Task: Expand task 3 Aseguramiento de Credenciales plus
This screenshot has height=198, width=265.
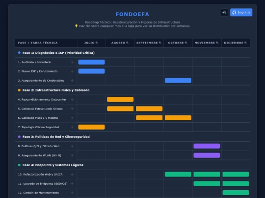Action: pyautogui.click(x=72, y=81)
